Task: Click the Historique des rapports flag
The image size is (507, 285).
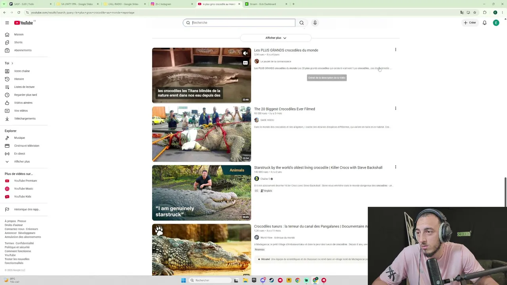Action: [7, 209]
